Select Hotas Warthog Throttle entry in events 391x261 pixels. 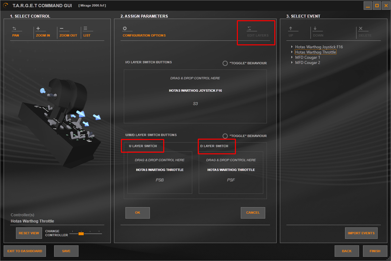[x=315, y=52]
